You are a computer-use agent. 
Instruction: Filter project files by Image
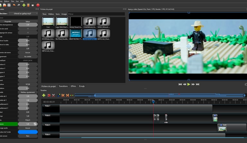point(64,14)
